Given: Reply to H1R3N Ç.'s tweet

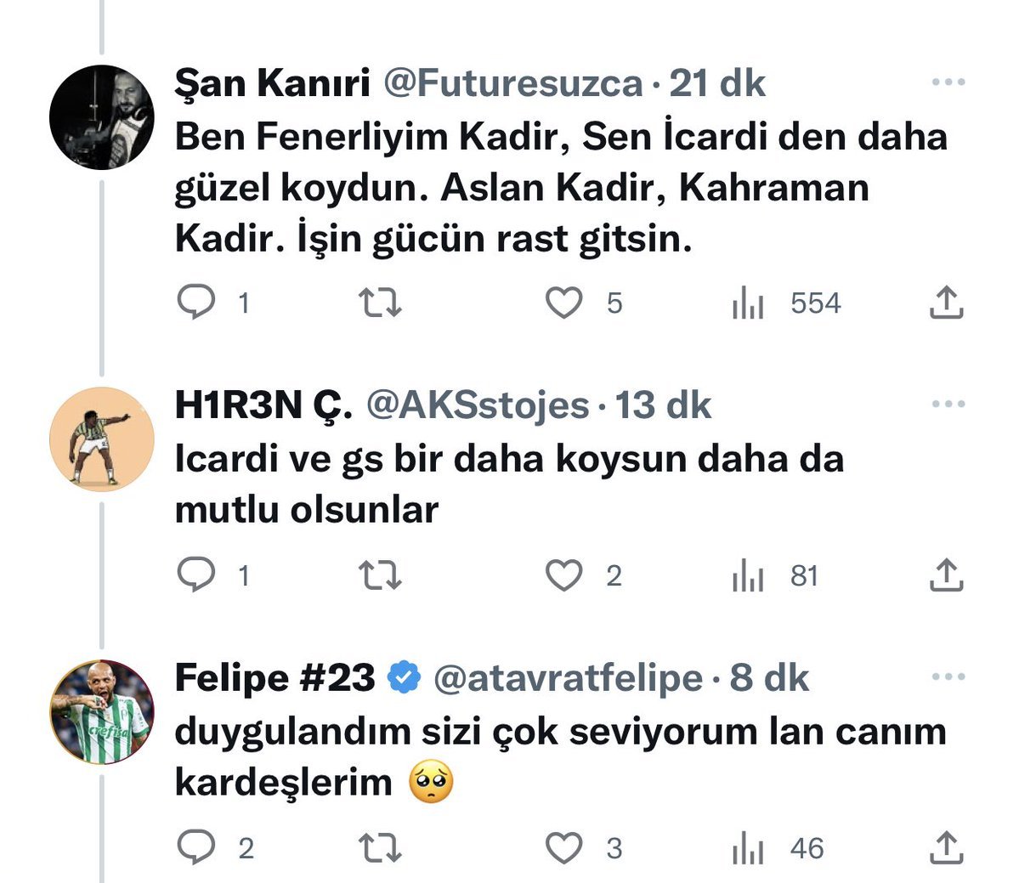Looking at the screenshot, I should [196, 575].
